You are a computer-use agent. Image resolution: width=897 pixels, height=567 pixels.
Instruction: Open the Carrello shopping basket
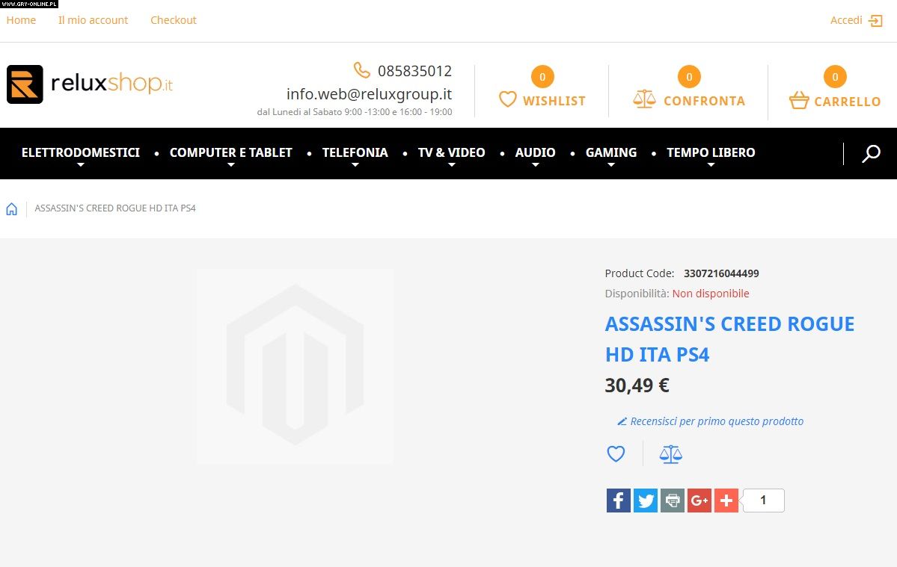point(834,100)
